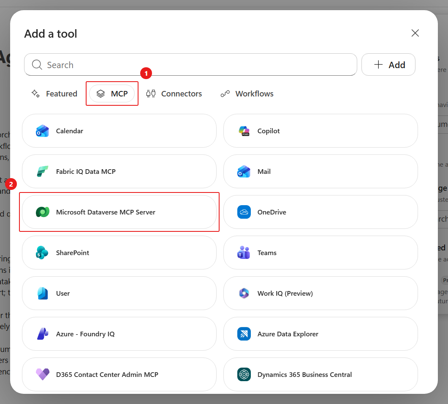Click the sparkle icon beside Featured
448x404 pixels.
pyautogui.click(x=35, y=93)
